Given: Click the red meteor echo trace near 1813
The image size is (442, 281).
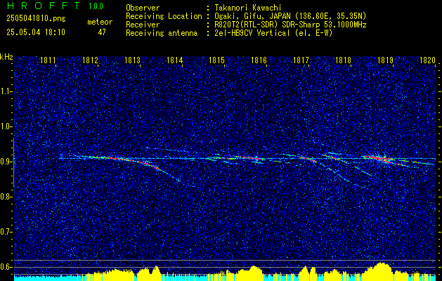Looking at the screenshot, I should click(x=133, y=162).
